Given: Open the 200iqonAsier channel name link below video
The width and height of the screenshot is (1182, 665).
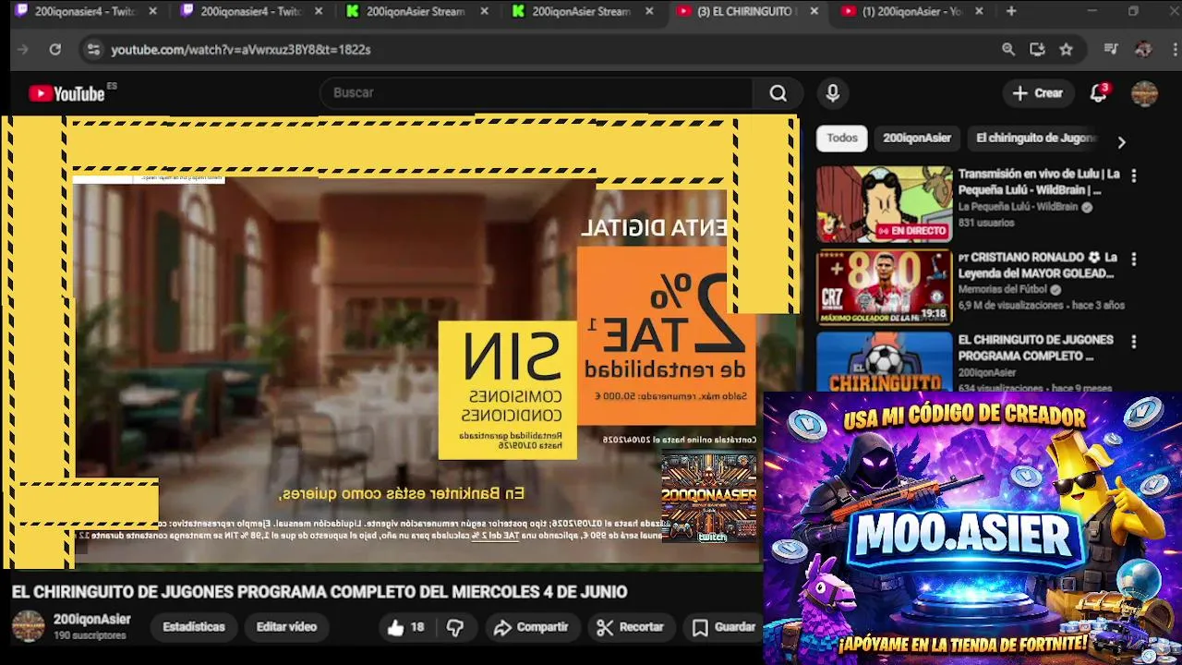Looking at the screenshot, I should (x=91, y=619).
